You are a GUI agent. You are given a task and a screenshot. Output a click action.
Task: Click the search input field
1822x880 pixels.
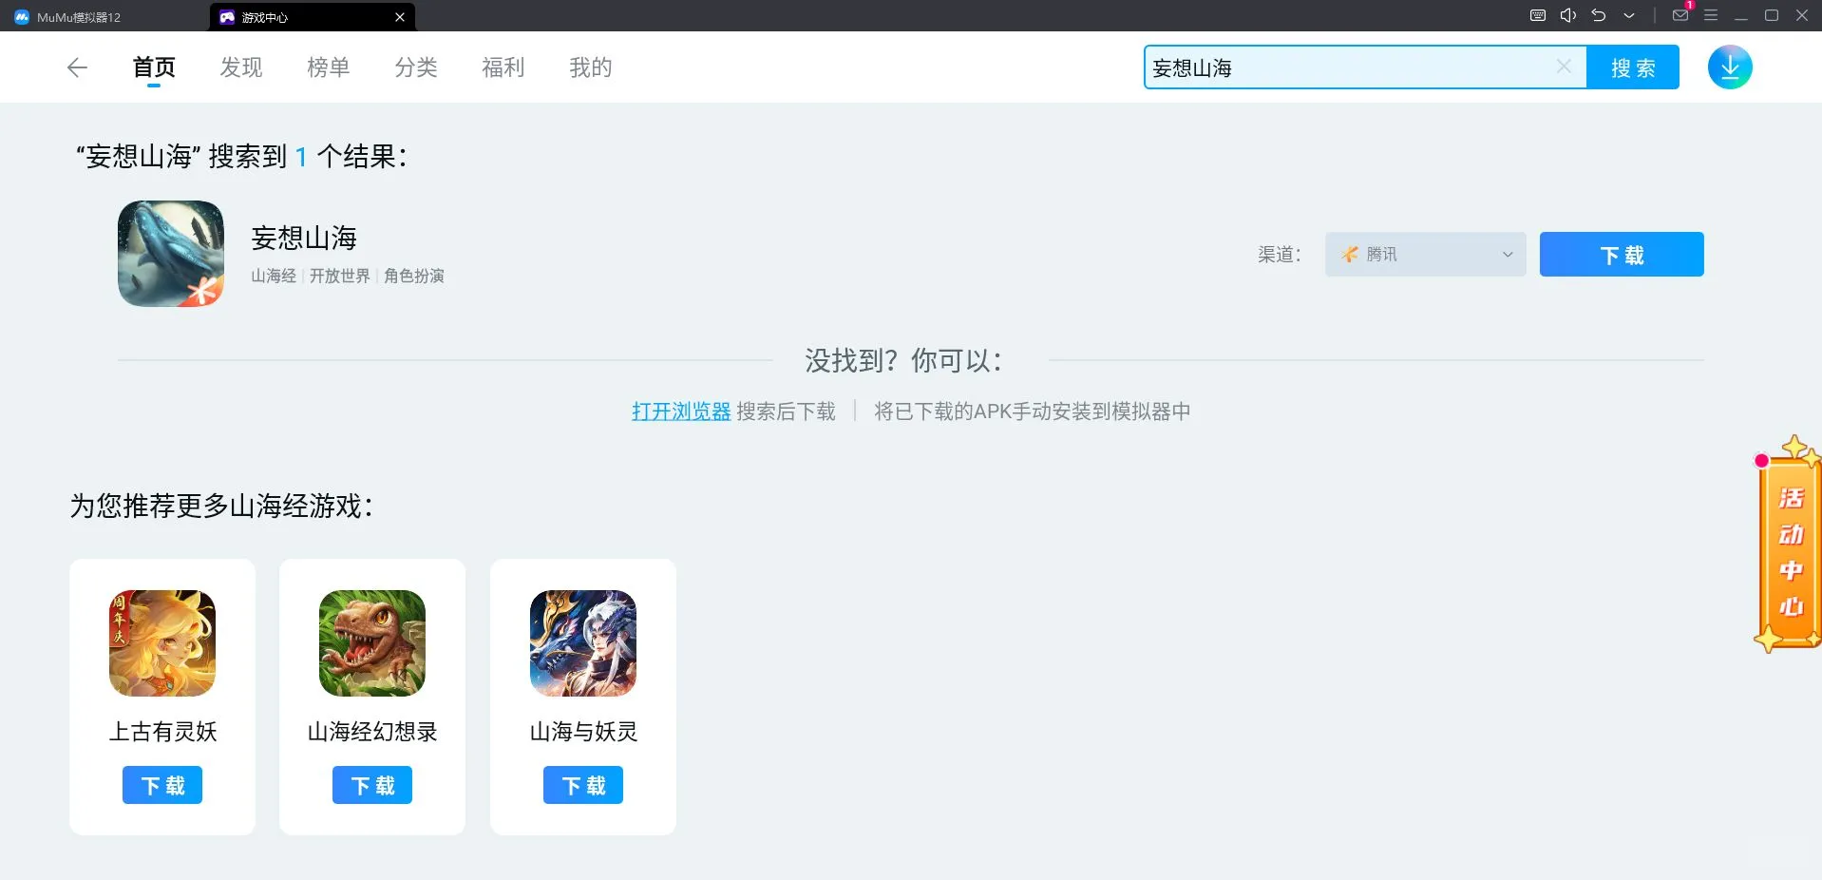(x=1349, y=67)
